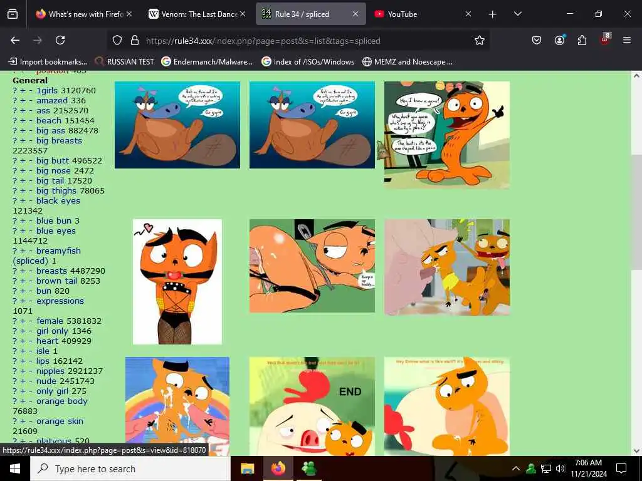Screen dimensions: 642x481
Task: Click the '+' beside the beach tag
Action: [x=23, y=121]
